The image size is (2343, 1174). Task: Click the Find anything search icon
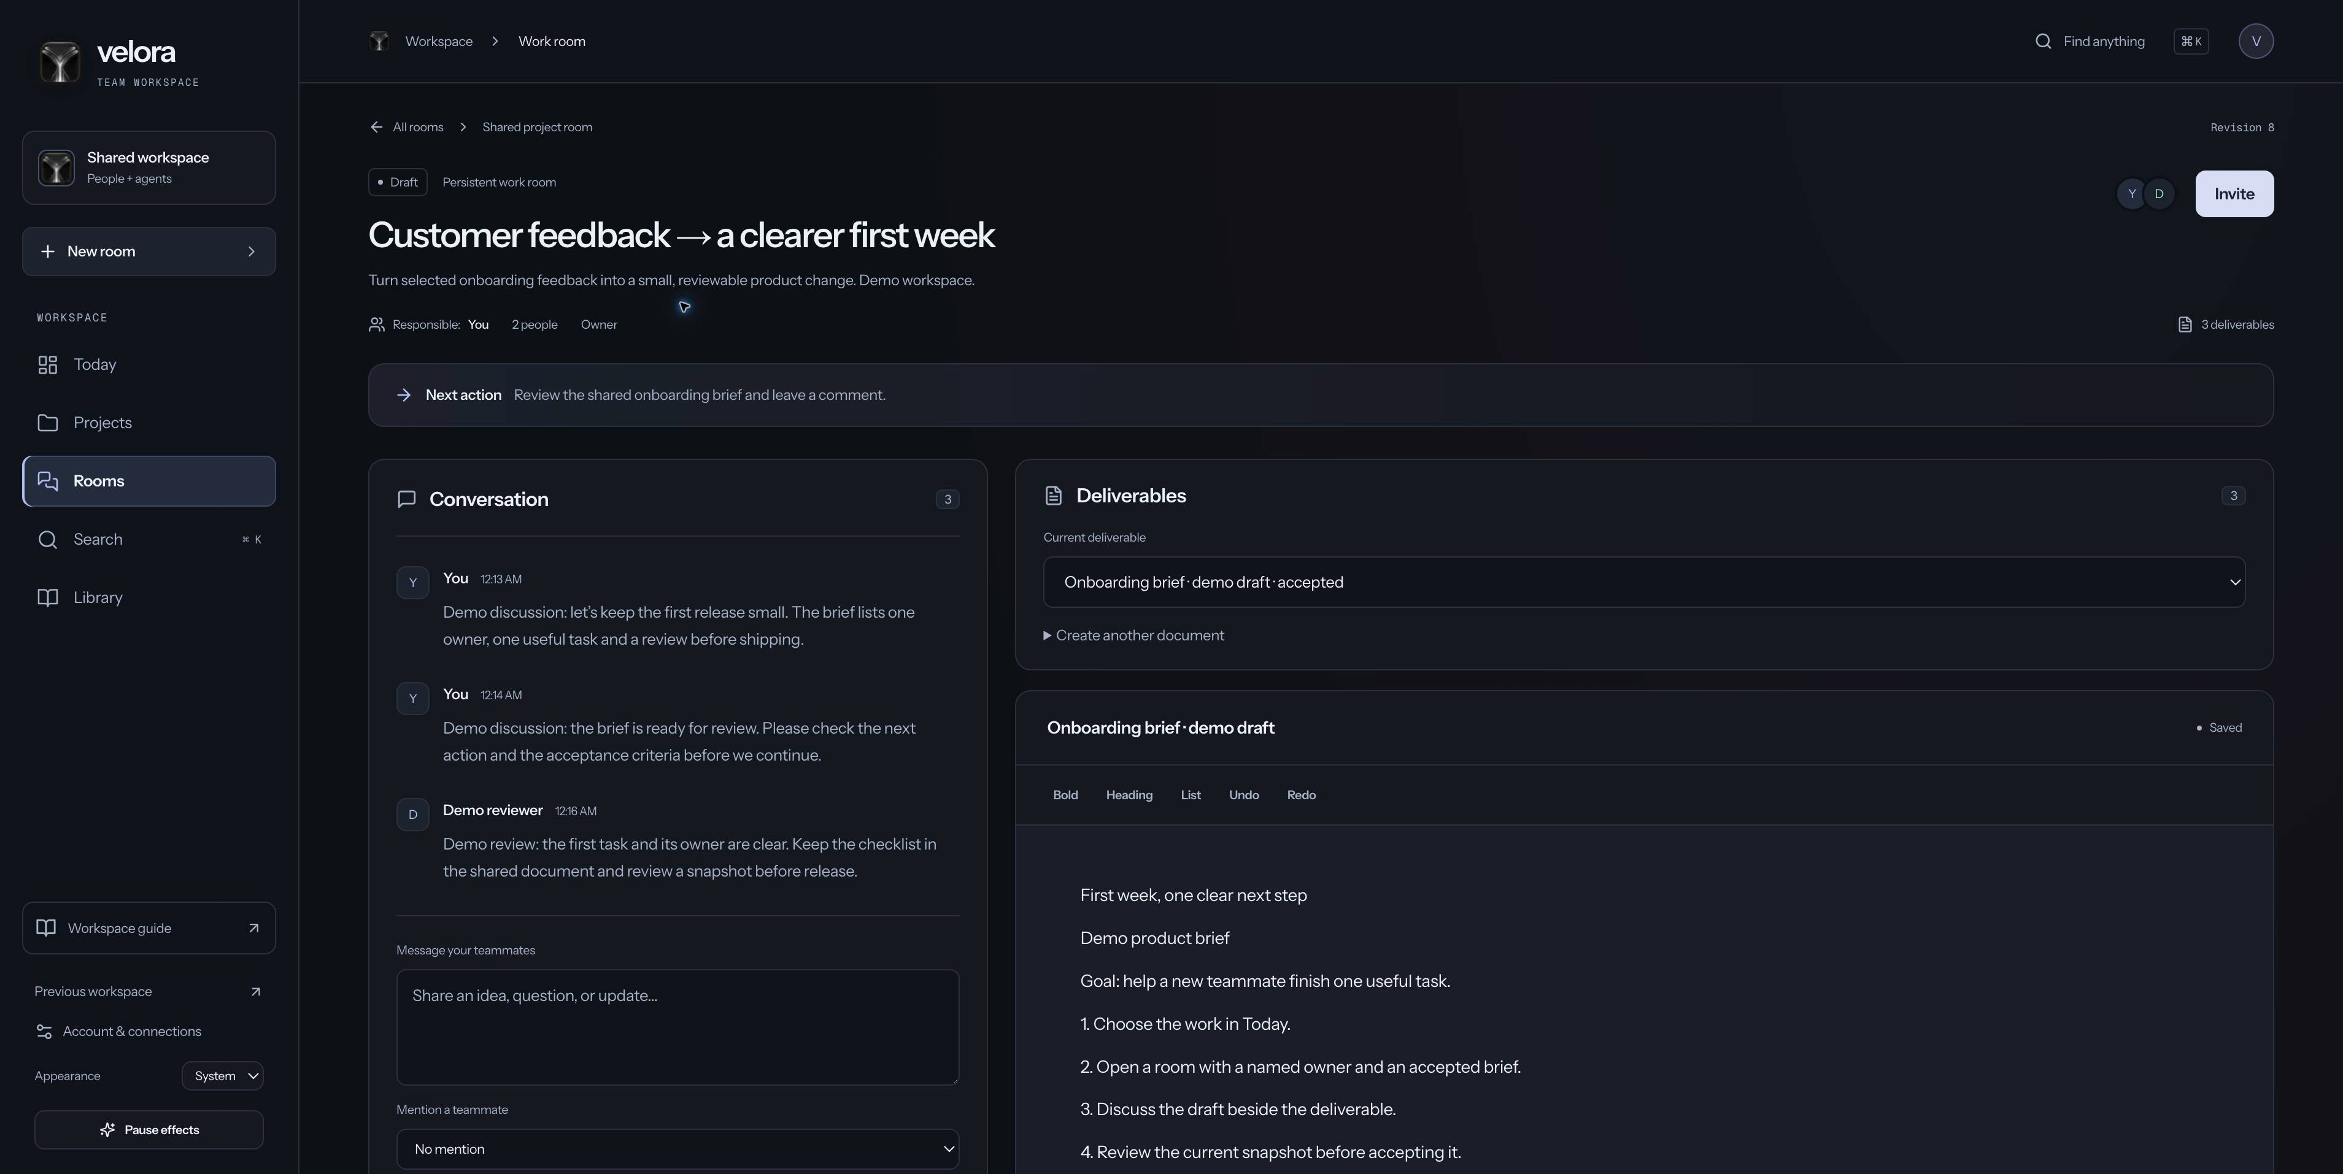pyautogui.click(x=2043, y=41)
